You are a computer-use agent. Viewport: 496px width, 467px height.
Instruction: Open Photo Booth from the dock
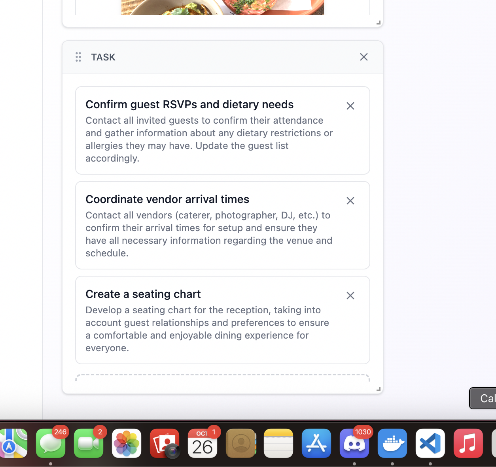[165, 443]
